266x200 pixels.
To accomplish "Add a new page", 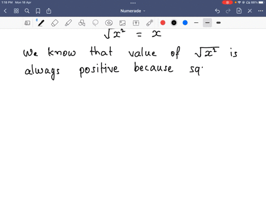I will coord(239,11).
